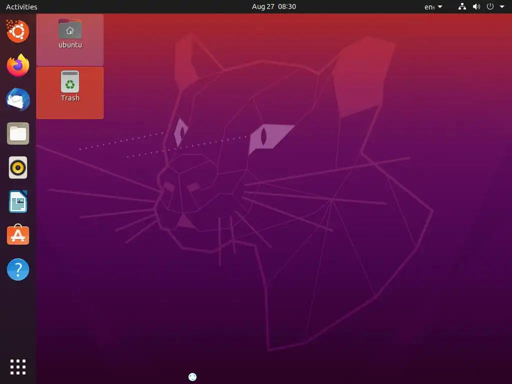The height and width of the screenshot is (384, 512).
Task: Click the 'ubuntu' folder label
Action: (x=70, y=45)
